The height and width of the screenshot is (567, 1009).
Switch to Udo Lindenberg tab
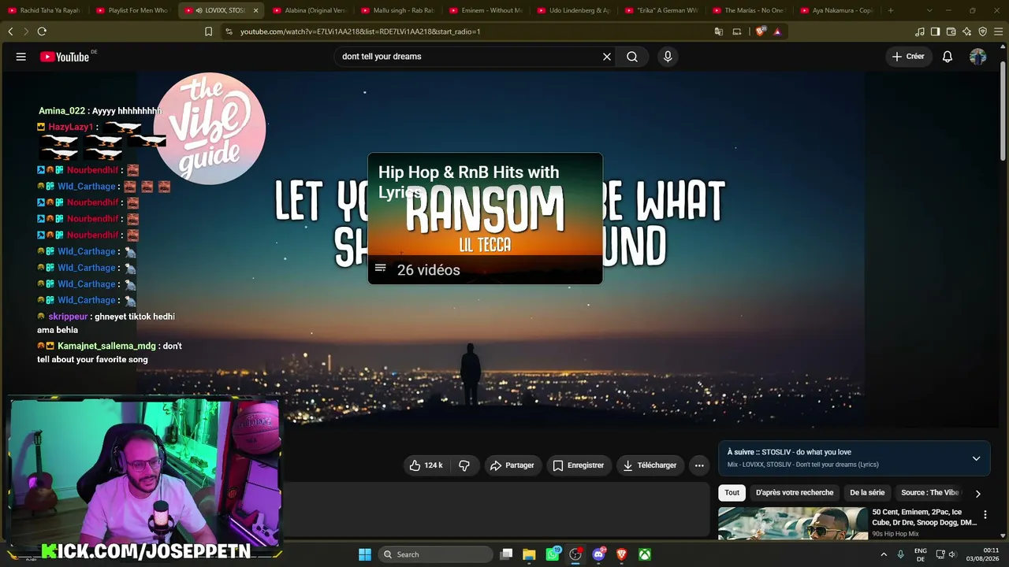pos(574,10)
